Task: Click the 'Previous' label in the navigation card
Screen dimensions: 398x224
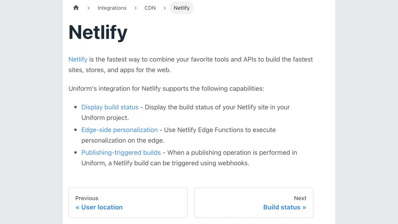Action: (x=87, y=198)
